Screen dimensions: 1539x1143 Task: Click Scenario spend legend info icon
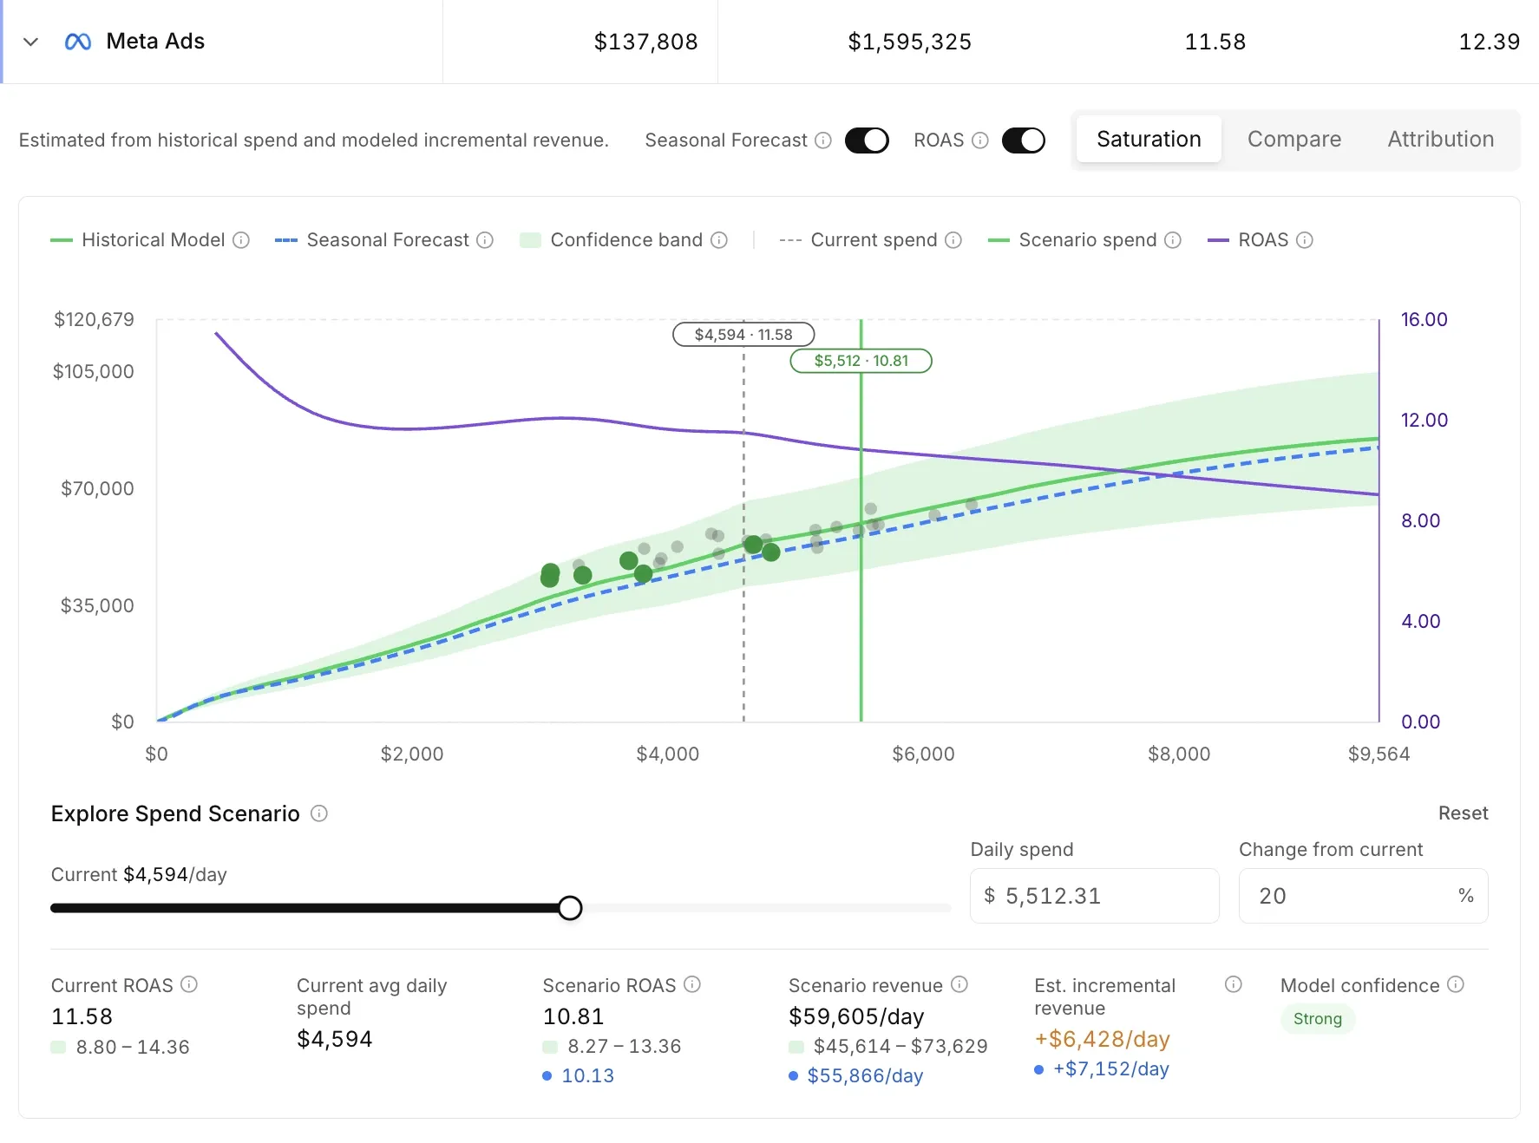tap(1173, 240)
